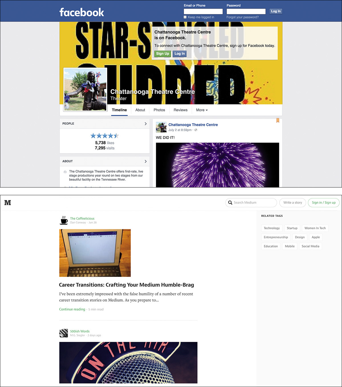Click the Facebook logo

(x=82, y=12)
